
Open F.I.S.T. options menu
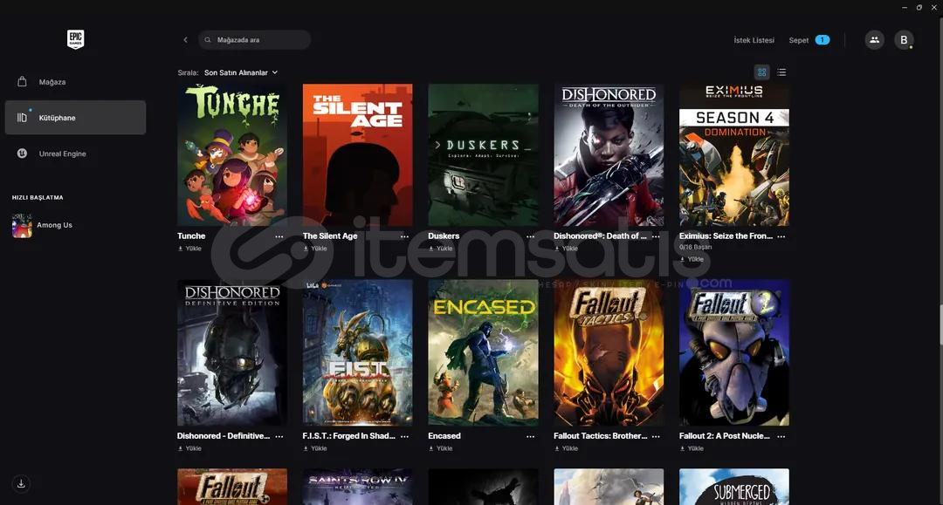405,437
